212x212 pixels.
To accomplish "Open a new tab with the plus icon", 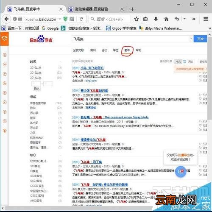I will click(x=132, y=9).
